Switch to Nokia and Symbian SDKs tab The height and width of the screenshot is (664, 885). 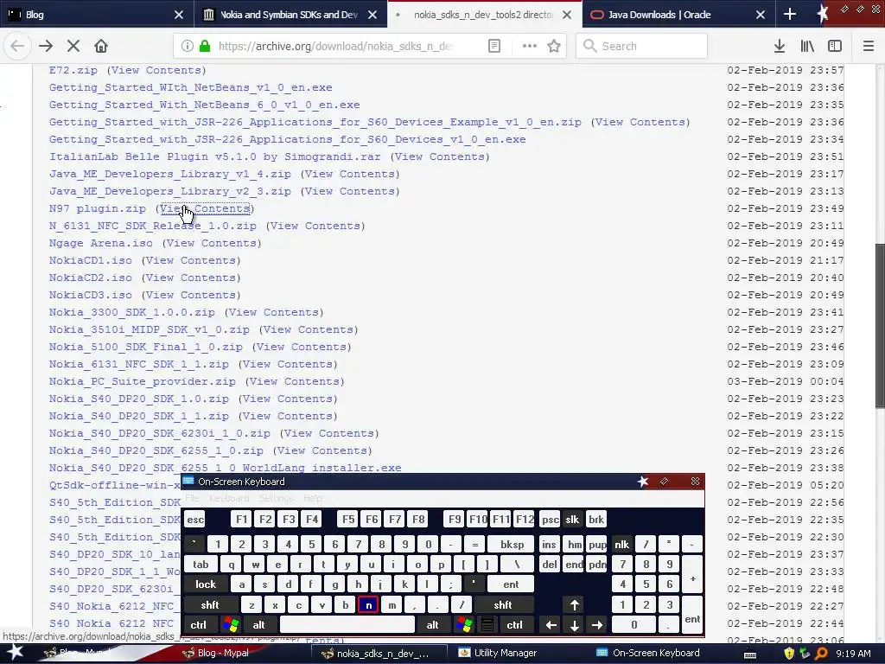pyautogui.click(x=288, y=15)
